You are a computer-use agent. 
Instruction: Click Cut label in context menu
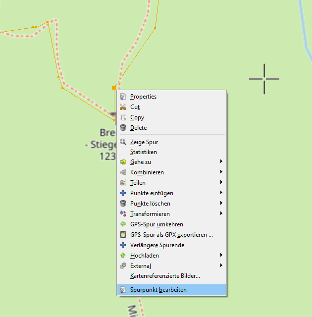click(x=135, y=107)
